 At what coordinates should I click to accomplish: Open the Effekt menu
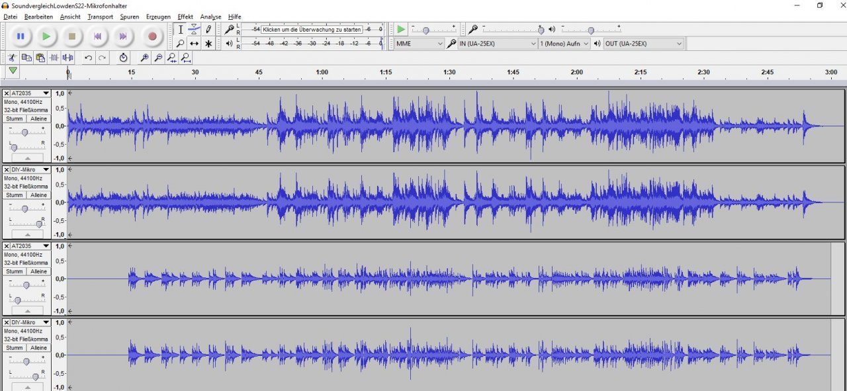(x=185, y=17)
